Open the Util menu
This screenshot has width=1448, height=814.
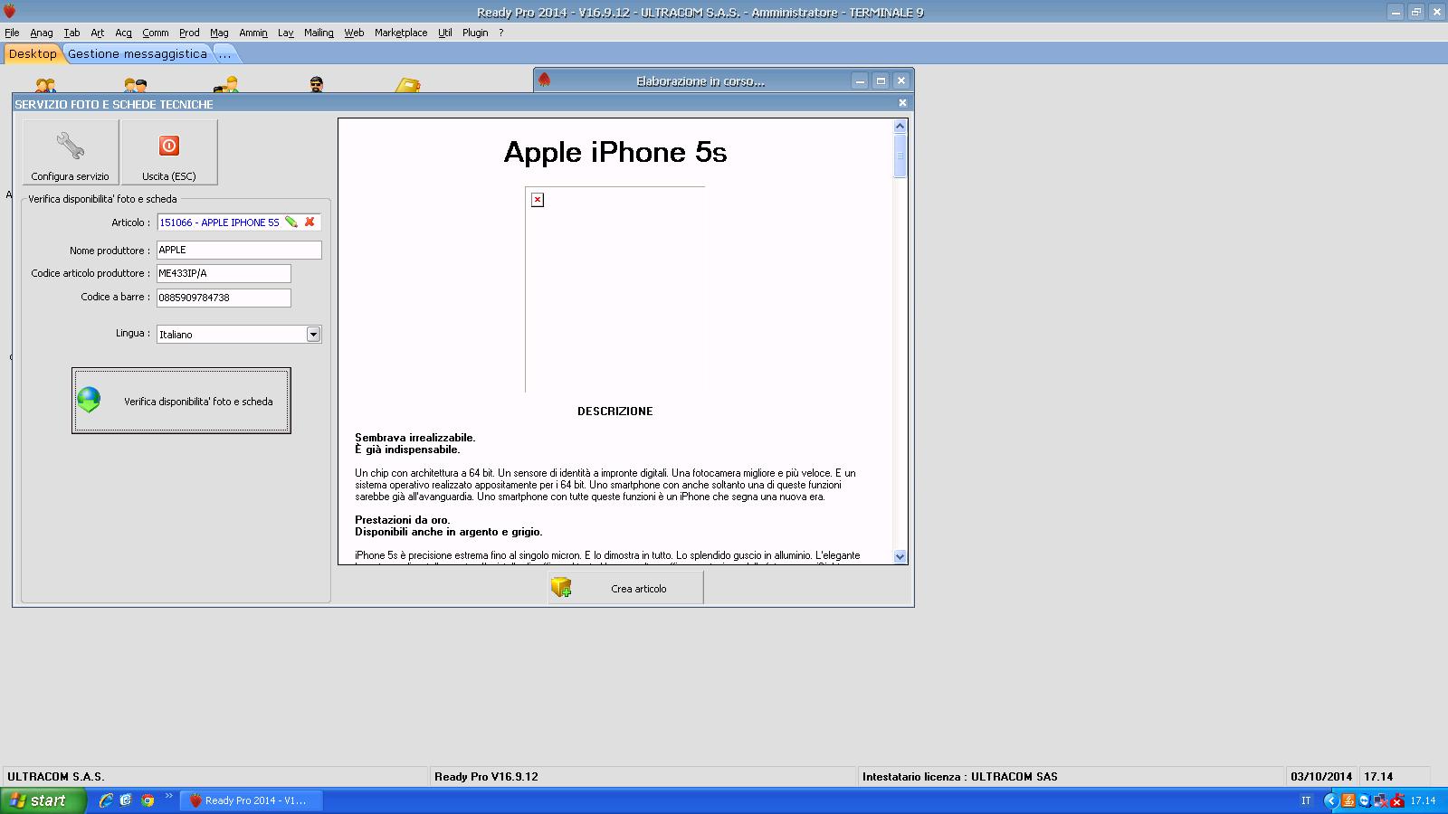[x=445, y=33]
